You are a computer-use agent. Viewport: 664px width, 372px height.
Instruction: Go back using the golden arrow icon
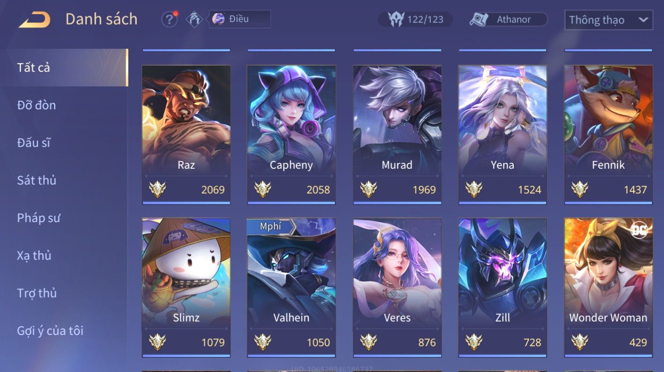(34, 20)
